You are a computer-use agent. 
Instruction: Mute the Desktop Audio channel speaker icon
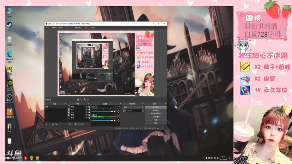[115, 121]
